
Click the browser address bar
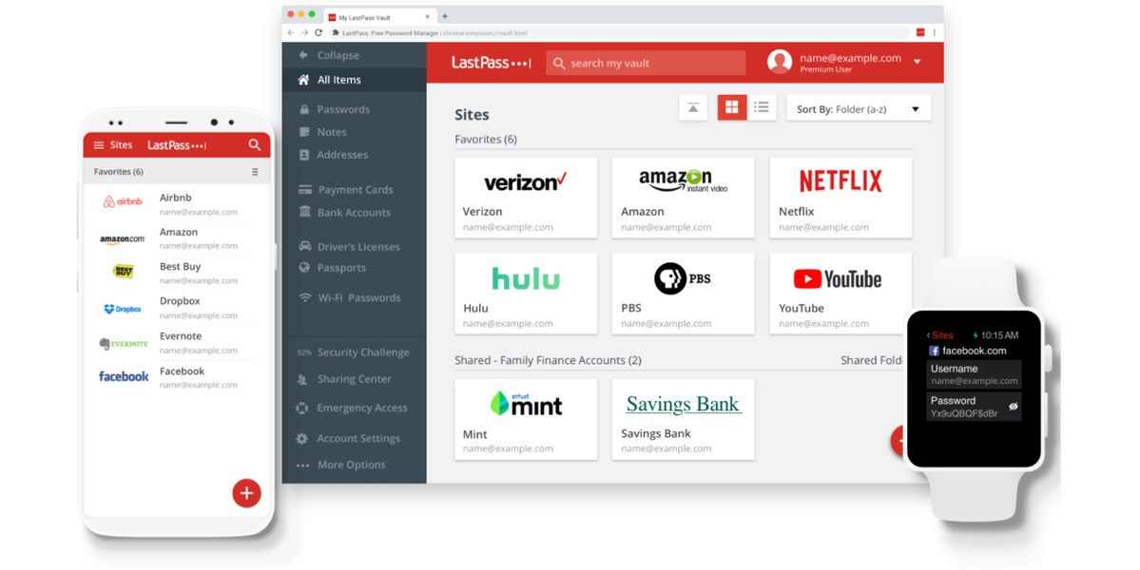click(x=618, y=32)
